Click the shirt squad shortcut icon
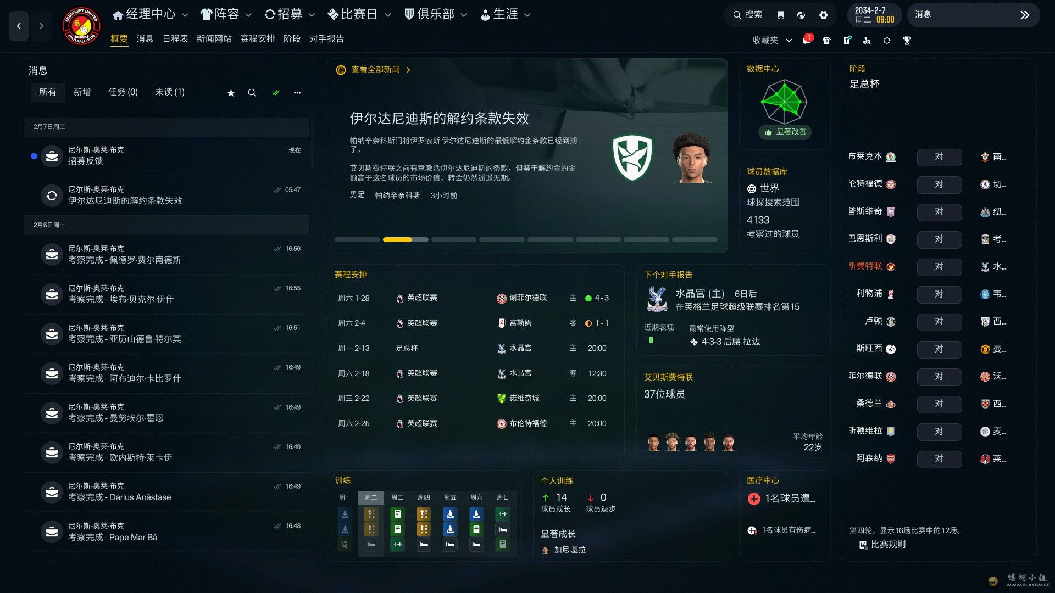The width and height of the screenshot is (1055, 593). click(x=826, y=41)
